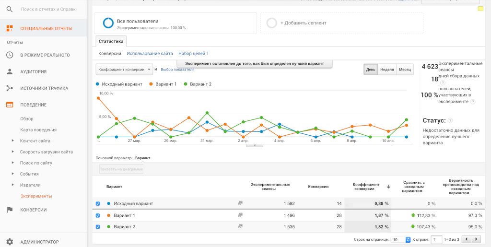Click the Конверсии flag icon
This screenshot has height=247, width=491.
coord(10,210)
